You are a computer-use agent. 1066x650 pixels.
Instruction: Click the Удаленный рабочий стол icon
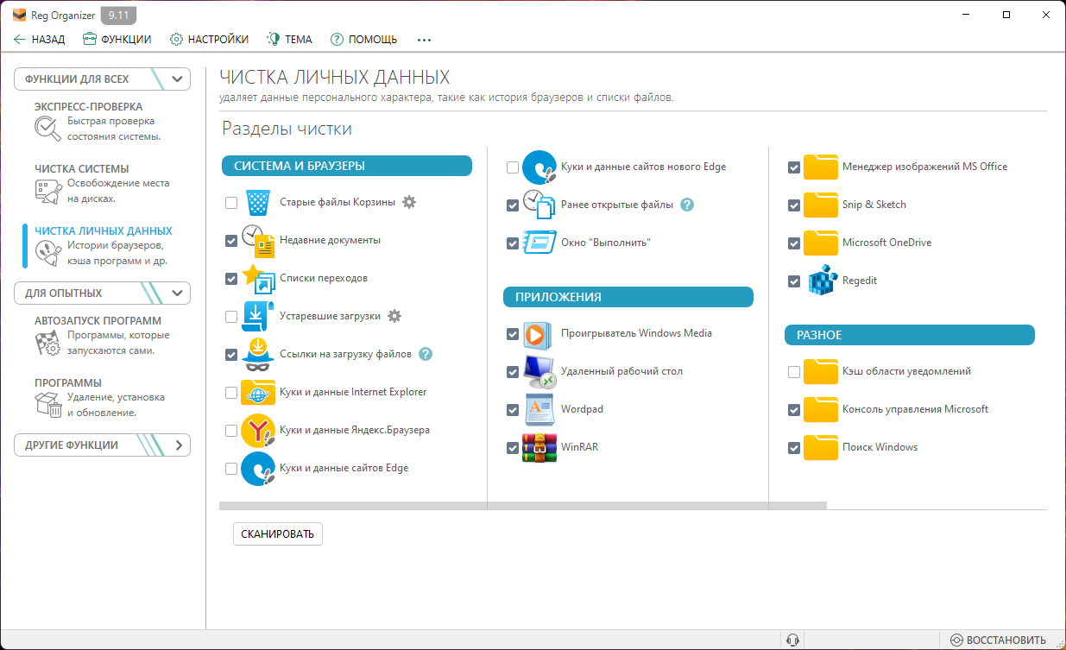[539, 372]
